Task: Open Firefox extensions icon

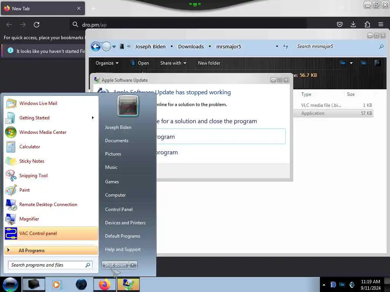Action: [x=367, y=24]
